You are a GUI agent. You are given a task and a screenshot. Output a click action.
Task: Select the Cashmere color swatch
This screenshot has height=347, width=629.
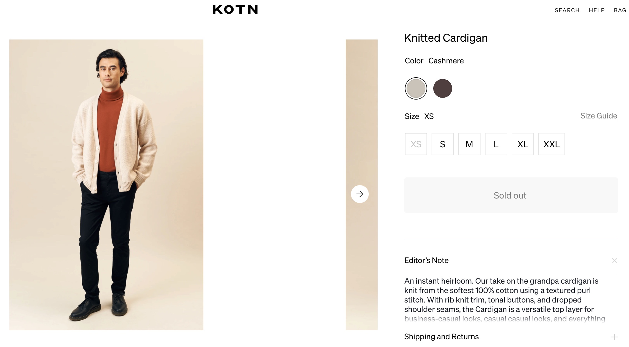point(416,88)
